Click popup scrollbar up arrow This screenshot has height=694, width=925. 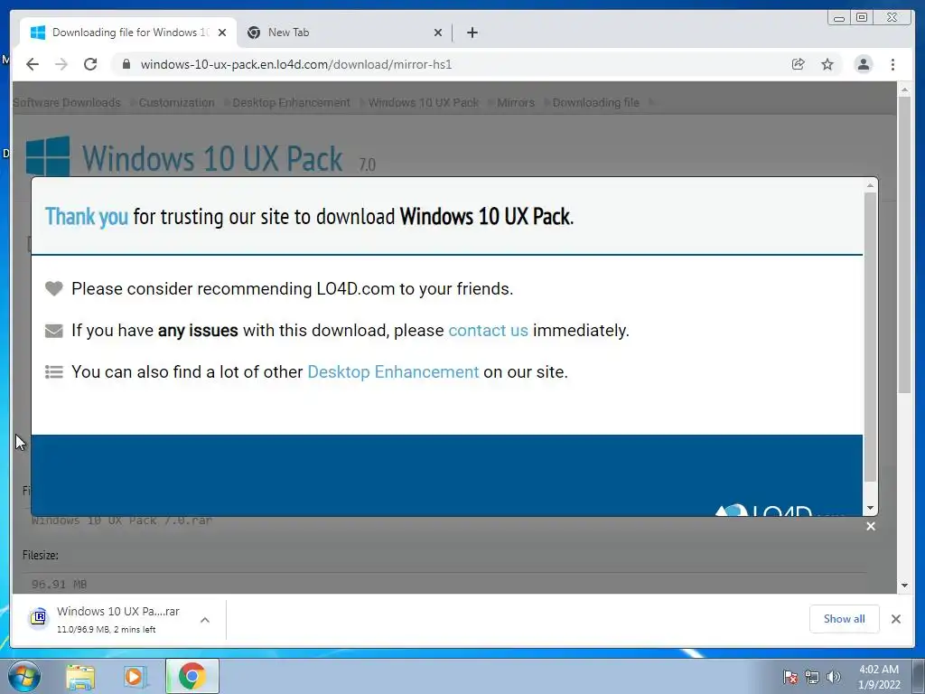[870, 185]
